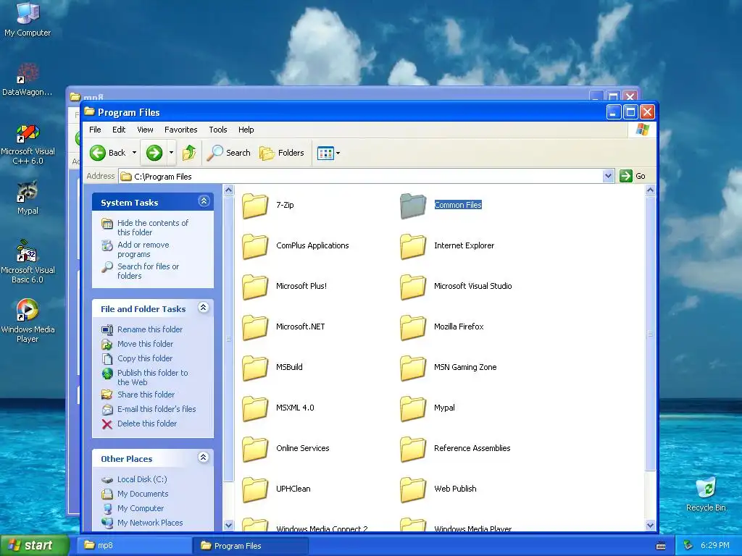Screen dimensions: 742x556
Task: Go to My Computer in Other Places
Action: click(x=141, y=508)
